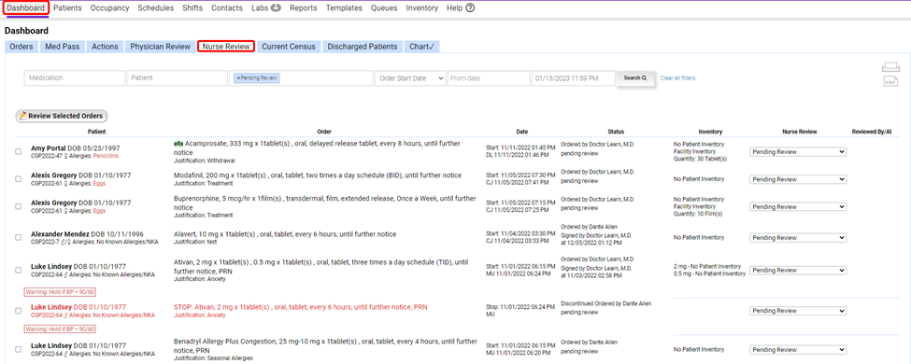Click the Alavert, 10 mg order description
Screen dimensions: 911x364
tap(285, 234)
